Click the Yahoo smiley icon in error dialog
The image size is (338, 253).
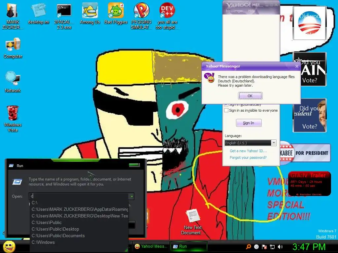click(x=209, y=78)
